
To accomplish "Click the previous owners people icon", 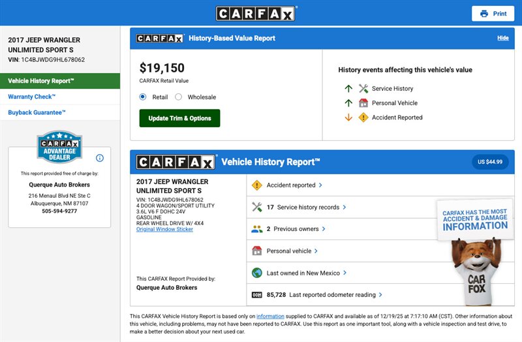I will (x=257, y=229).
